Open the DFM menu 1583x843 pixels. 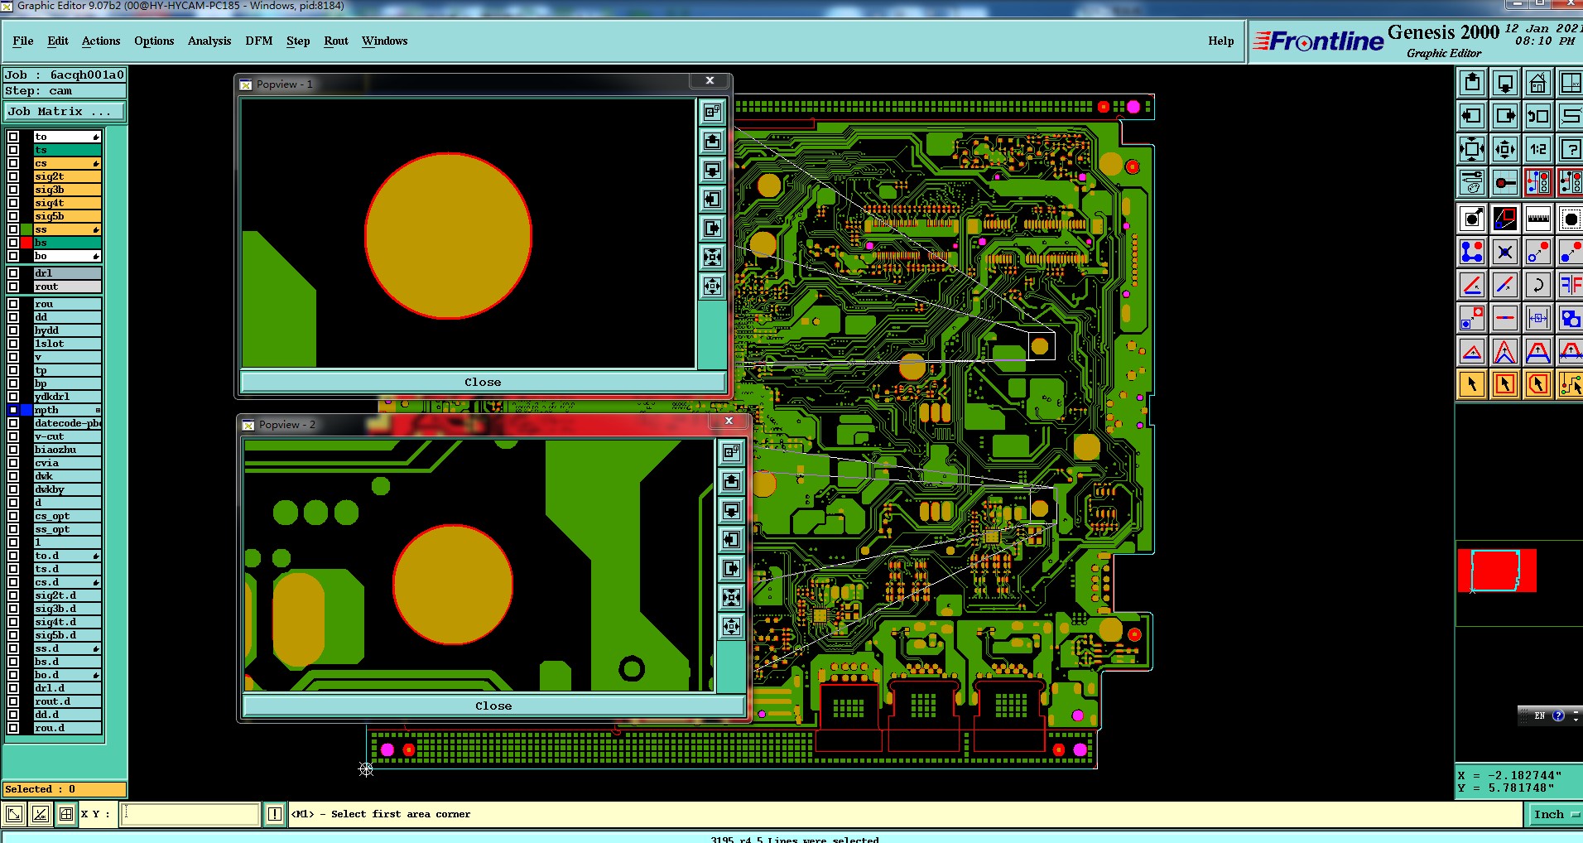(x=259, y=41)
